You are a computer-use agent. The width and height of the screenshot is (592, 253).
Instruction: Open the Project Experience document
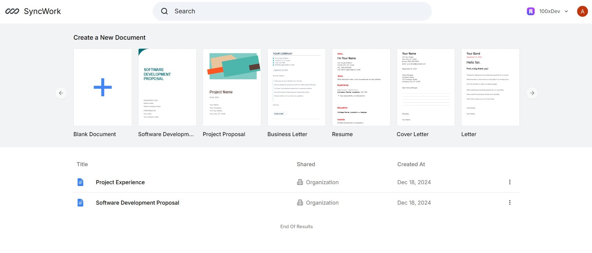[x=120, y=182]
